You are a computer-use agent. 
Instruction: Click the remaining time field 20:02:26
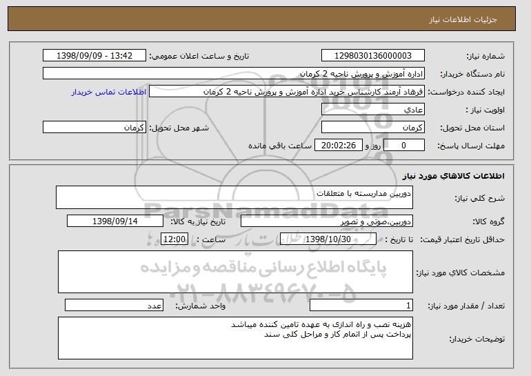(x=339, y=146)
